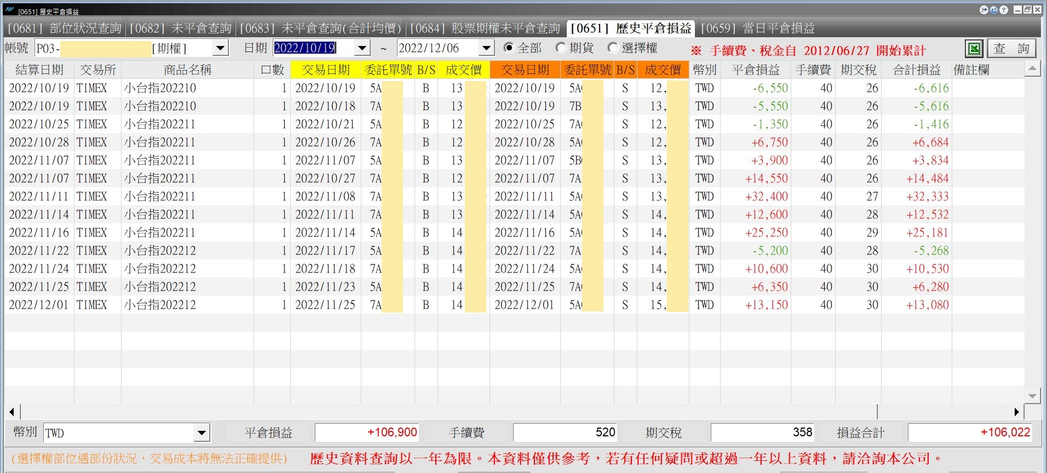The height and width of the screenshot is (473, 1047).
Task: Click the 查詢 query button
Action: pos(1012,49)
